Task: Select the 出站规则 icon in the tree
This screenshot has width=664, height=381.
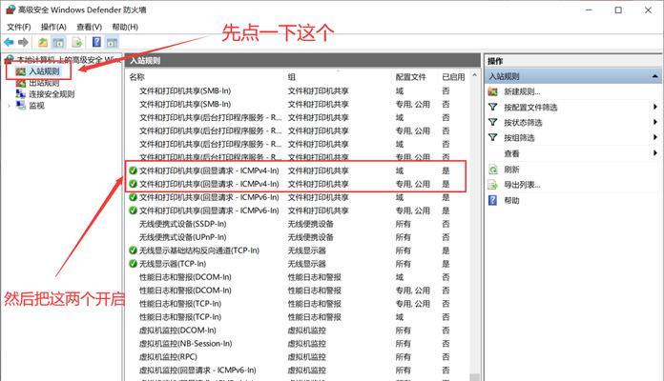Action: (21, 83)
